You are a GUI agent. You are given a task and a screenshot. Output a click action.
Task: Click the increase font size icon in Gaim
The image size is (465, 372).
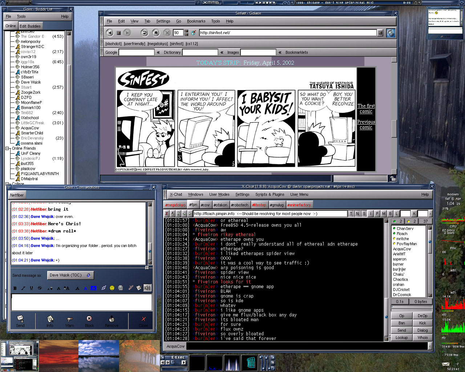click(x=66, y=288)
